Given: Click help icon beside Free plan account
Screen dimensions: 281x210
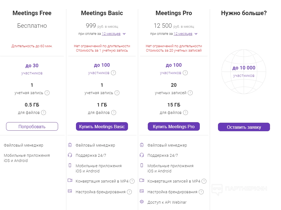Looking at the screenshot, I should (x=47, y=93).
